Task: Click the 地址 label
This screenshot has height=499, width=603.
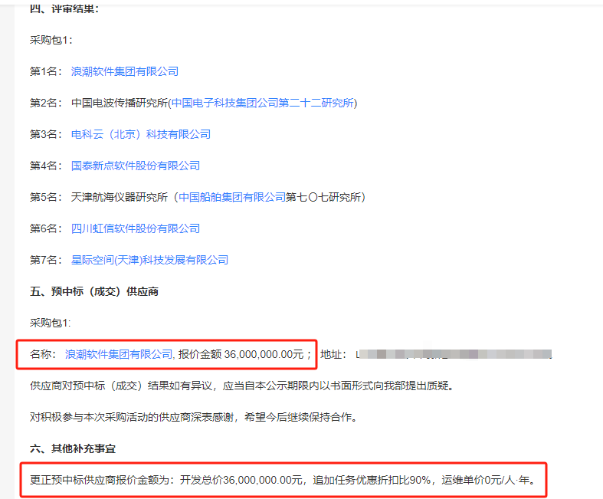Action: tap(333, 354)
